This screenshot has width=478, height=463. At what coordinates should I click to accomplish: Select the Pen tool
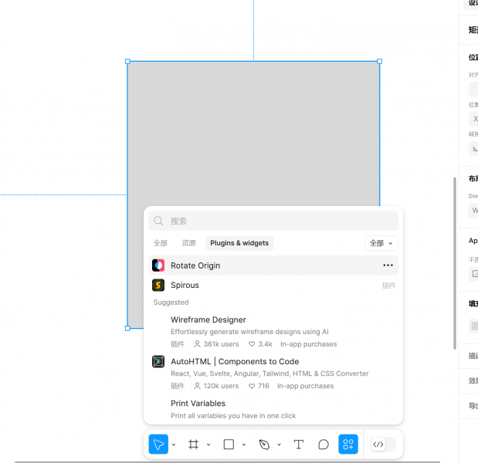pyautogui.click(x=264, y=444)
